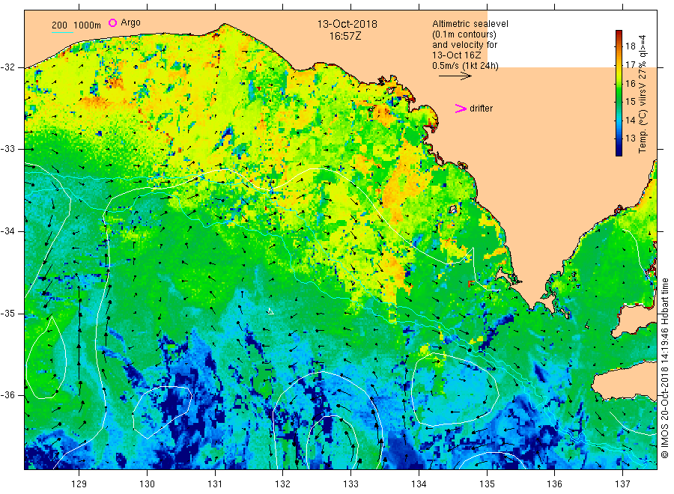Viewport: 674px width, 494px height.
Task: Click latitude axis label -33
Action: coord(7,149)
